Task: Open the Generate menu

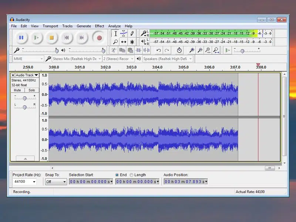Action: click(84, 26)
